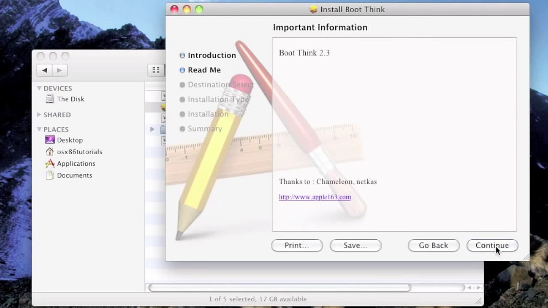Screen dimensions: 548x308
Task: Click the Destination Select step
Action: (x=220, y=85)
